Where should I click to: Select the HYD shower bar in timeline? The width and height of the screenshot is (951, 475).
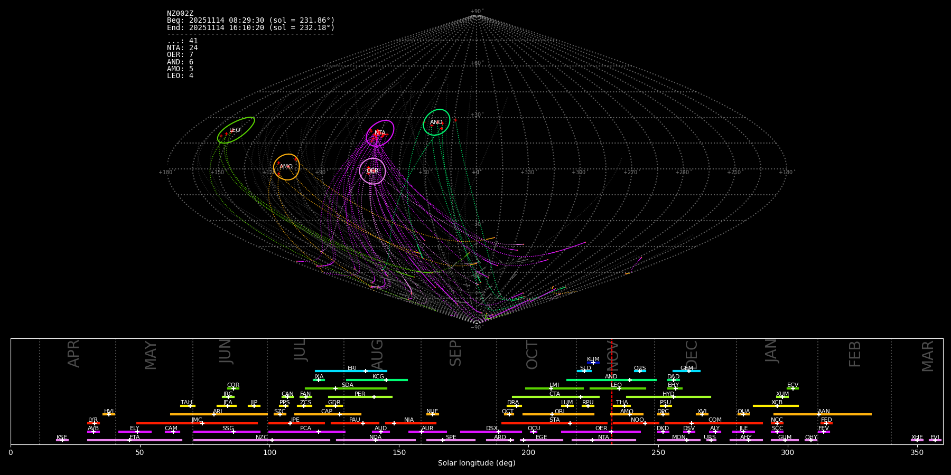668,397
